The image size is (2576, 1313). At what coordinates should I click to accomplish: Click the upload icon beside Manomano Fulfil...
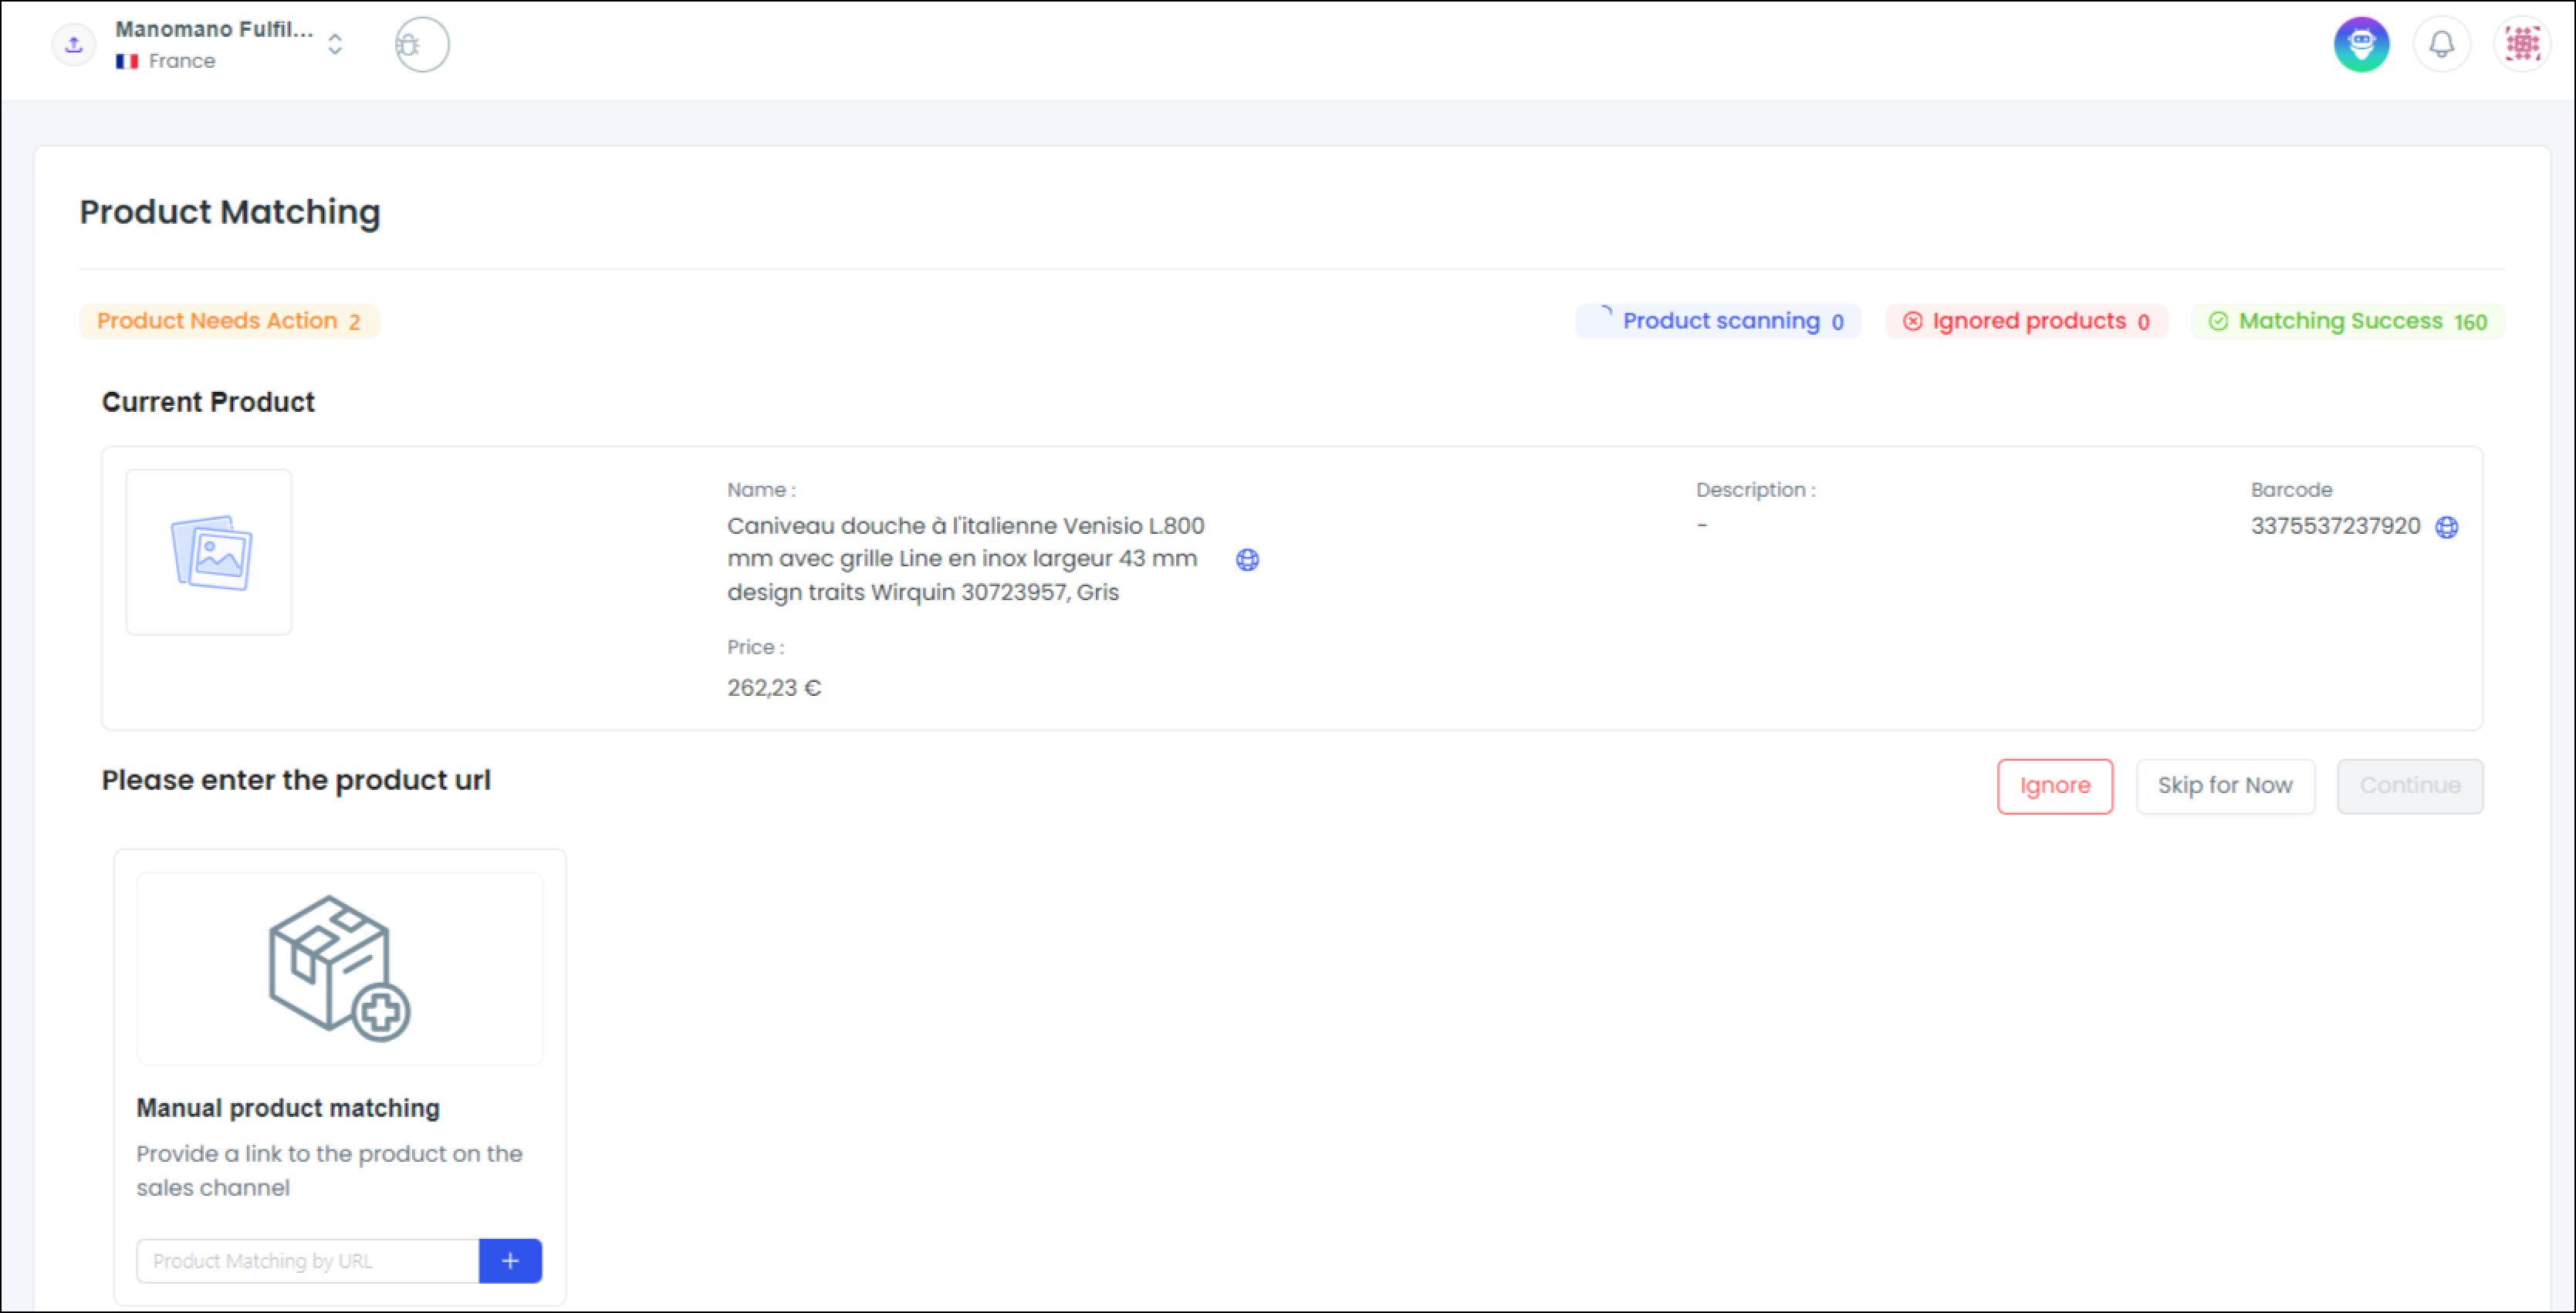point(74,45)
